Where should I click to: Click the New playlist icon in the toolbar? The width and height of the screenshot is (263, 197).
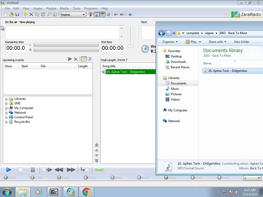[6, 14]
